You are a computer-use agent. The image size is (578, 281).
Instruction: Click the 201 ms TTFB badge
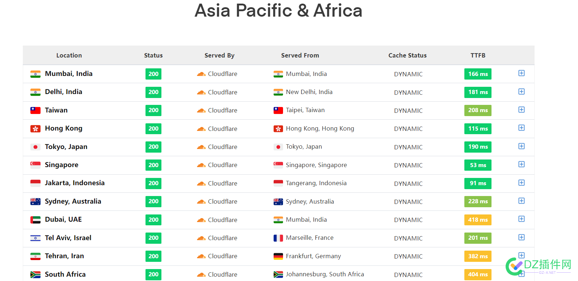(478, 238)
